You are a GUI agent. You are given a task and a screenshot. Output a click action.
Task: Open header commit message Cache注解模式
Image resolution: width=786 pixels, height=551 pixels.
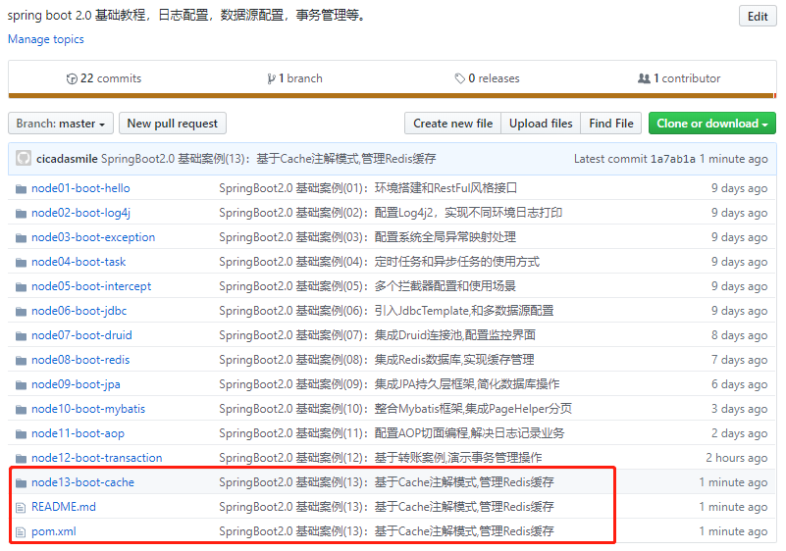pos(269,159)
